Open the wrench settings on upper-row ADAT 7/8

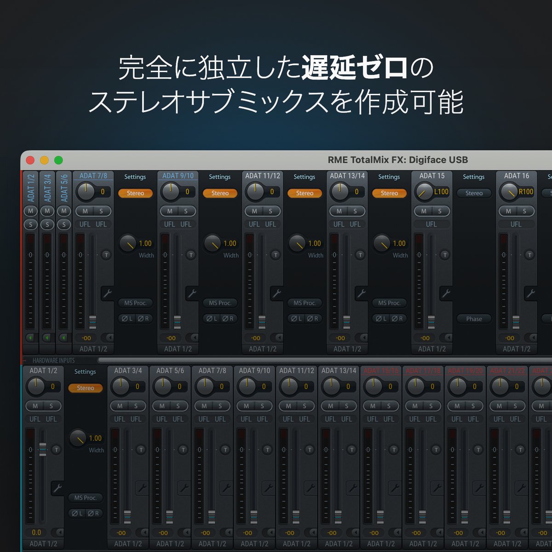point(108,293)
